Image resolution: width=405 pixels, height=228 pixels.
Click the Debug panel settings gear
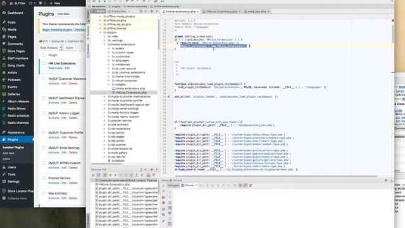coord(386,180)
